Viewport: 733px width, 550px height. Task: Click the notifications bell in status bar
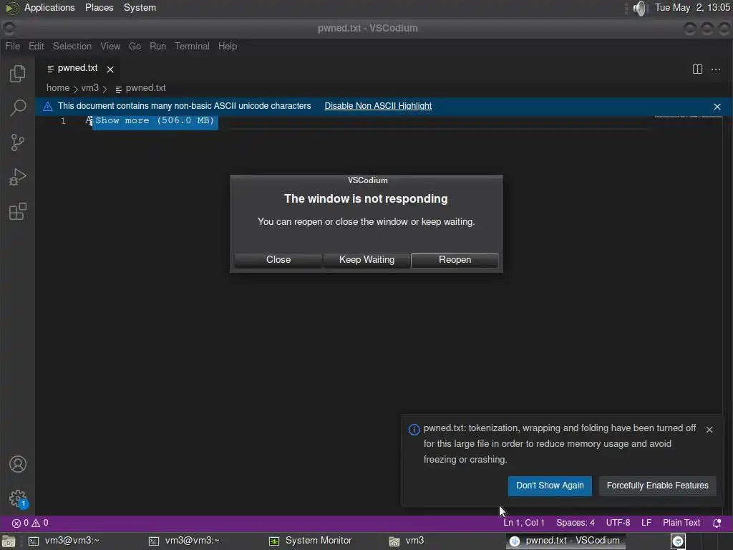717,523
